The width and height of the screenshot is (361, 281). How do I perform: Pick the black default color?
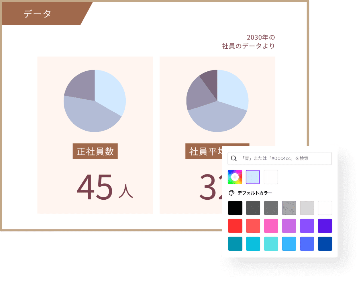(x=235, y=208)
